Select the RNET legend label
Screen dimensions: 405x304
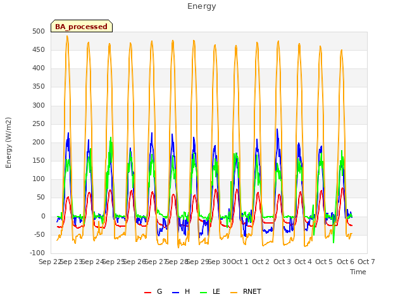coord(252,291)
